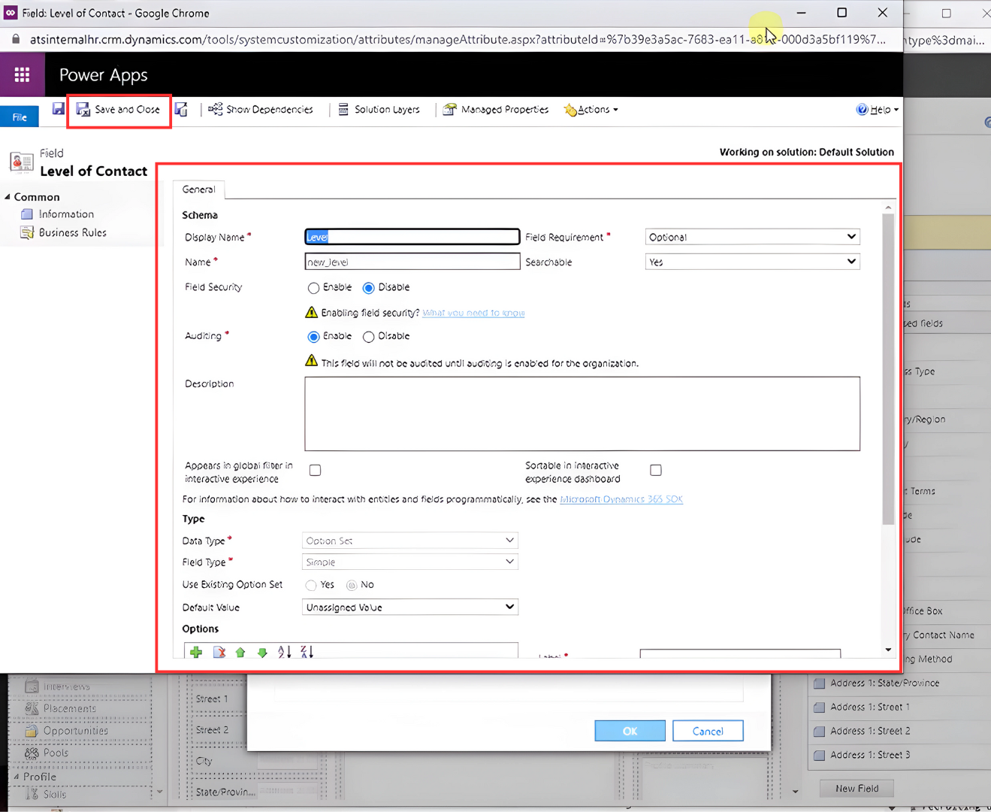The height and width of the screenshot is (812, 991).
Task: Open the Data Type dropdown
Action: [x=409, y=541]
